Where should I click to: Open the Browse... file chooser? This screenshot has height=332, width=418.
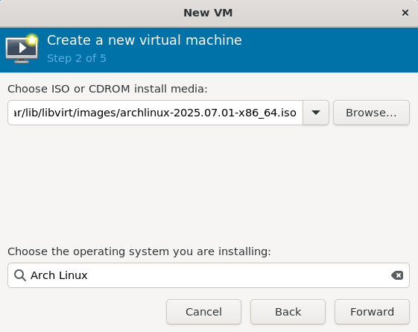pyautogui.click(x=371, y=113)
